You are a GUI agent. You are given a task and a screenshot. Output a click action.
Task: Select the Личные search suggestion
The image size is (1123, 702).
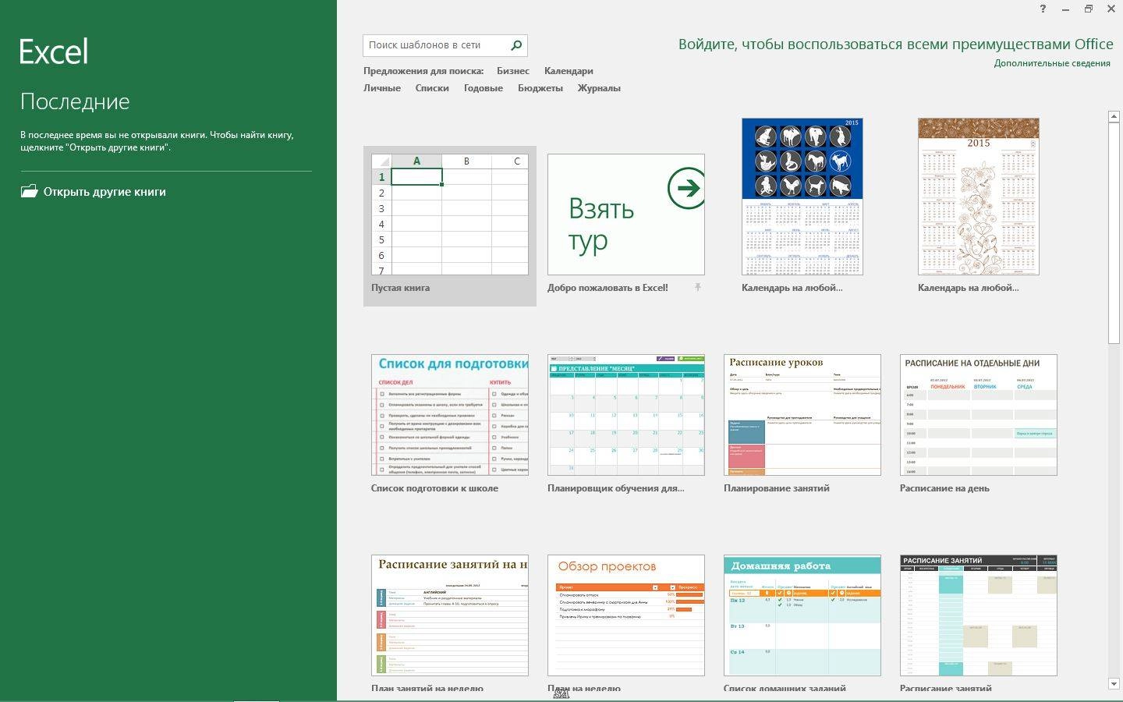[382, 88]
